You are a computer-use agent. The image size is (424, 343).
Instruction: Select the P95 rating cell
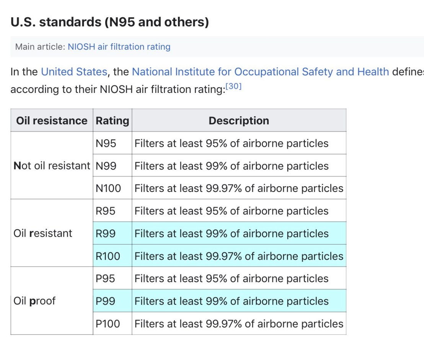[105, 278]
